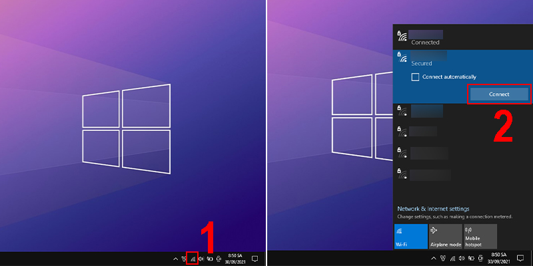This screenshot has width=533, height=266.
Task: Open Network & Internet settings link
Action: point(433,209)
